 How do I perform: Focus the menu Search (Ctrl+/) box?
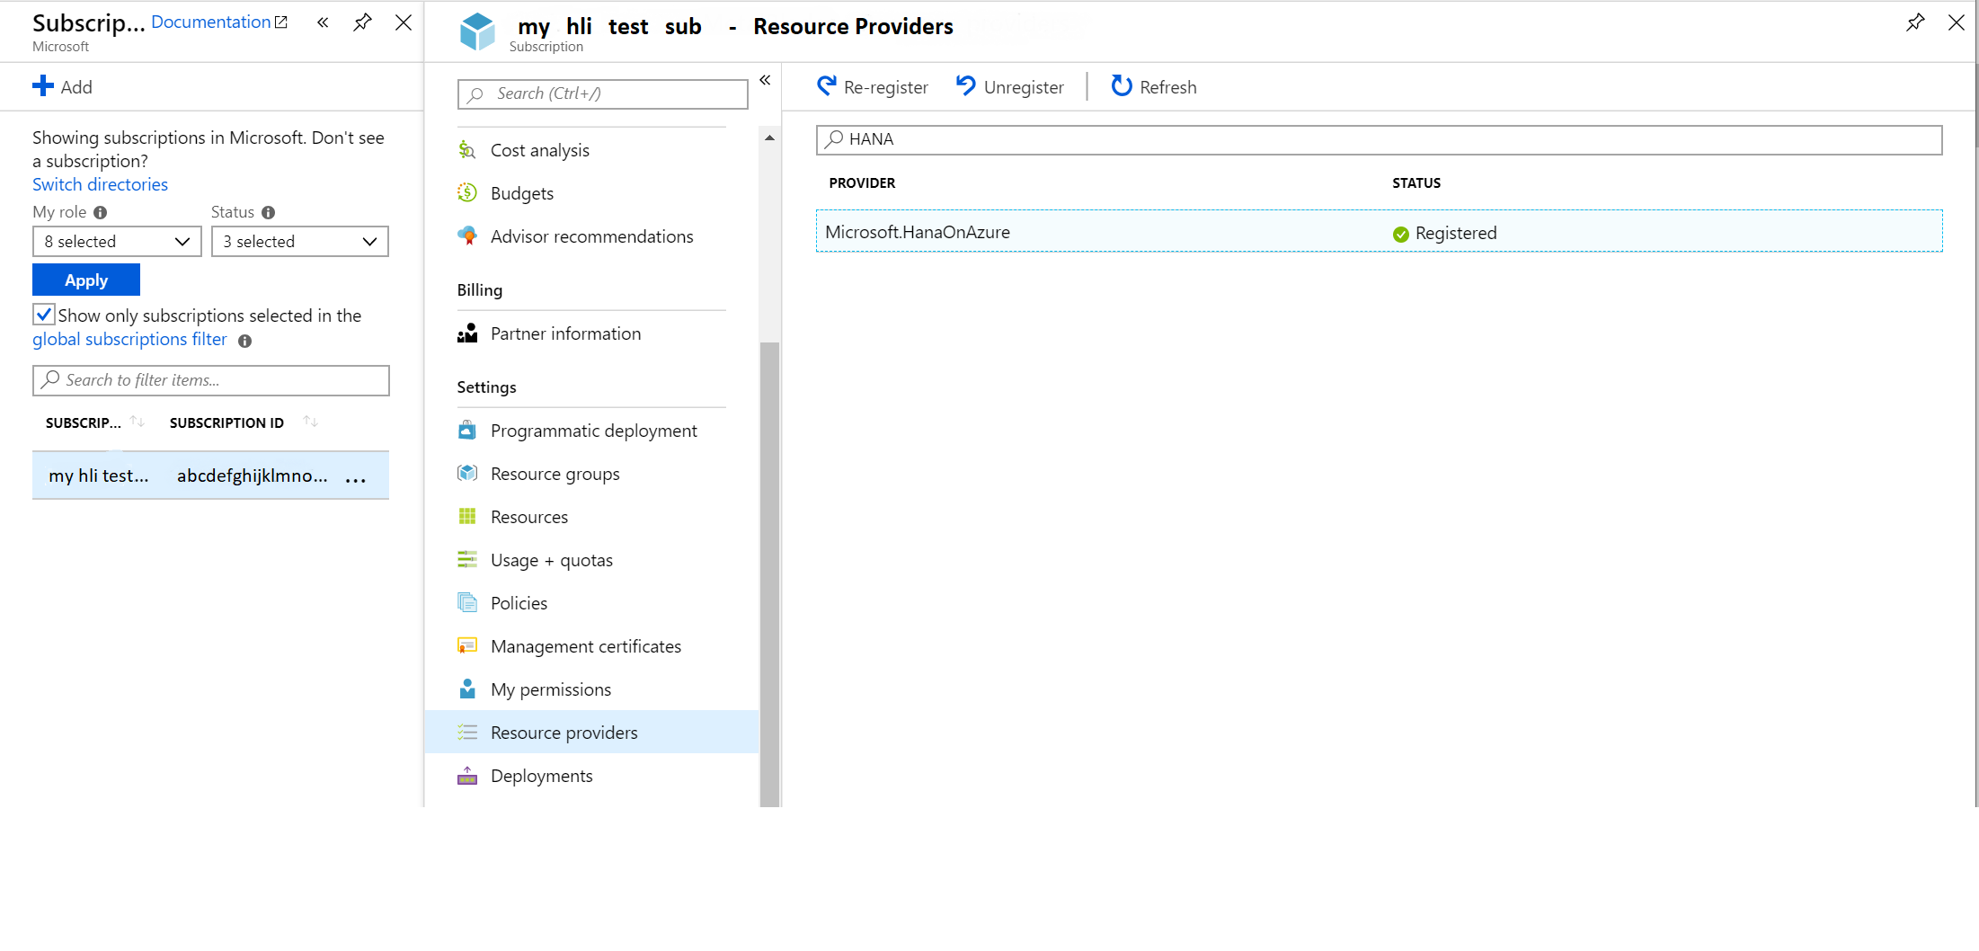pyautogui.click(x=603, y=93)
